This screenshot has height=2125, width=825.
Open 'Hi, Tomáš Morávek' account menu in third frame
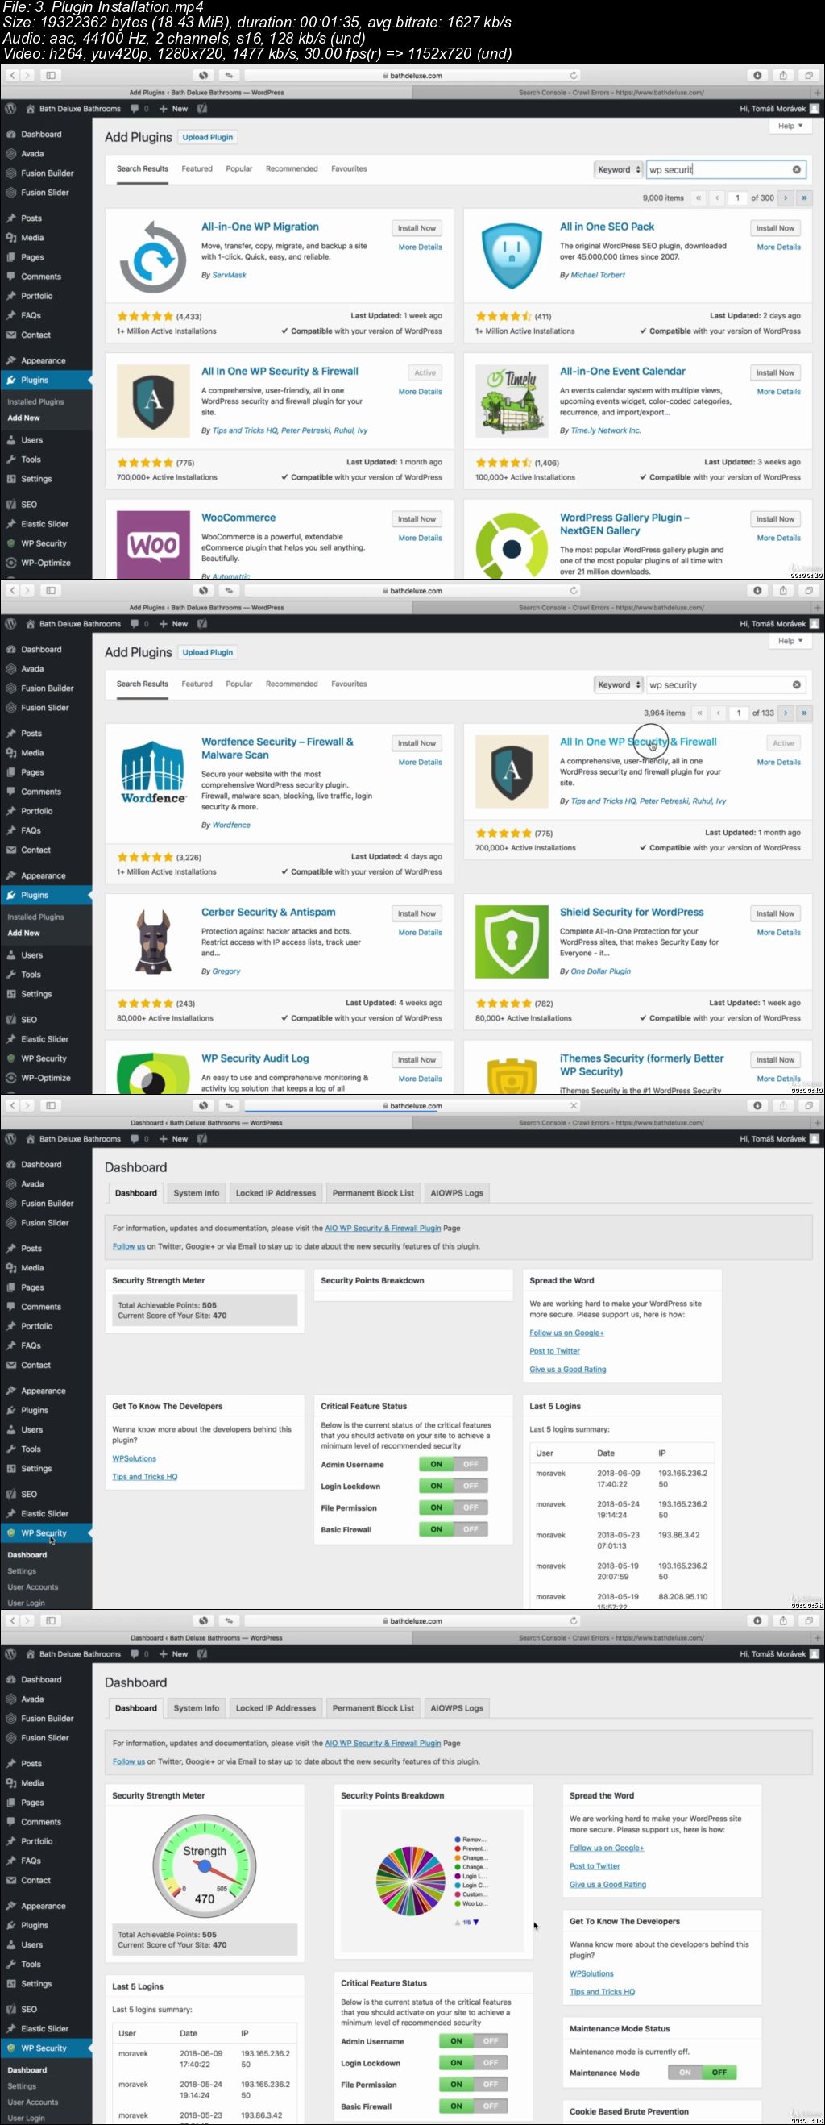(x=779, y=1139)
